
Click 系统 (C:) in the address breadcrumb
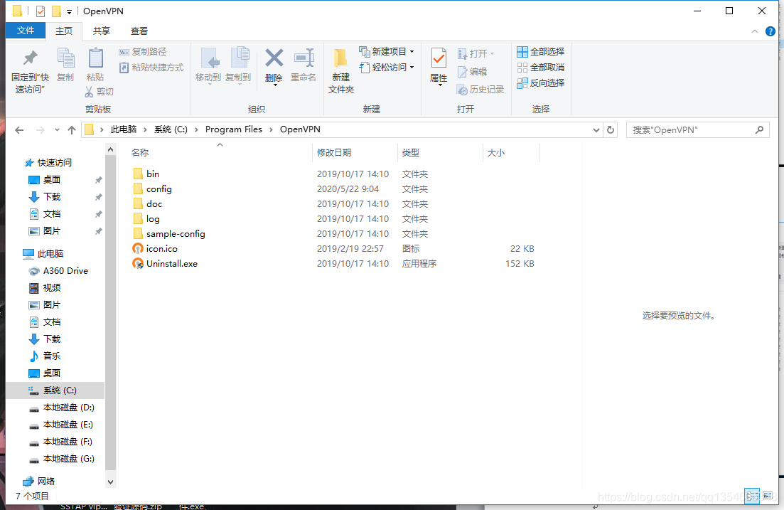click(x=171, y=129)
